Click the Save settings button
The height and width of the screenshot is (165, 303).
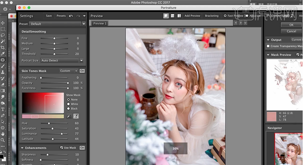pyautogui.click(x=49, y=16)
